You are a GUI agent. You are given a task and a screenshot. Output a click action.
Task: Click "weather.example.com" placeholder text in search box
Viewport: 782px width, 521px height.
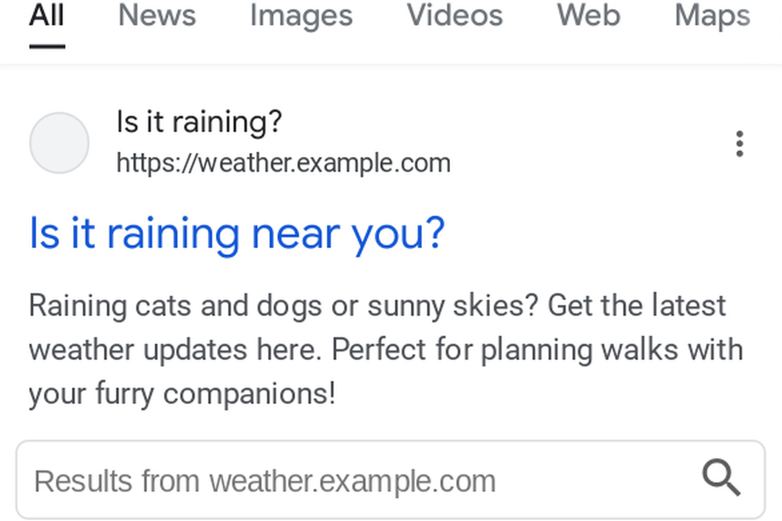(x=352, y=481)
